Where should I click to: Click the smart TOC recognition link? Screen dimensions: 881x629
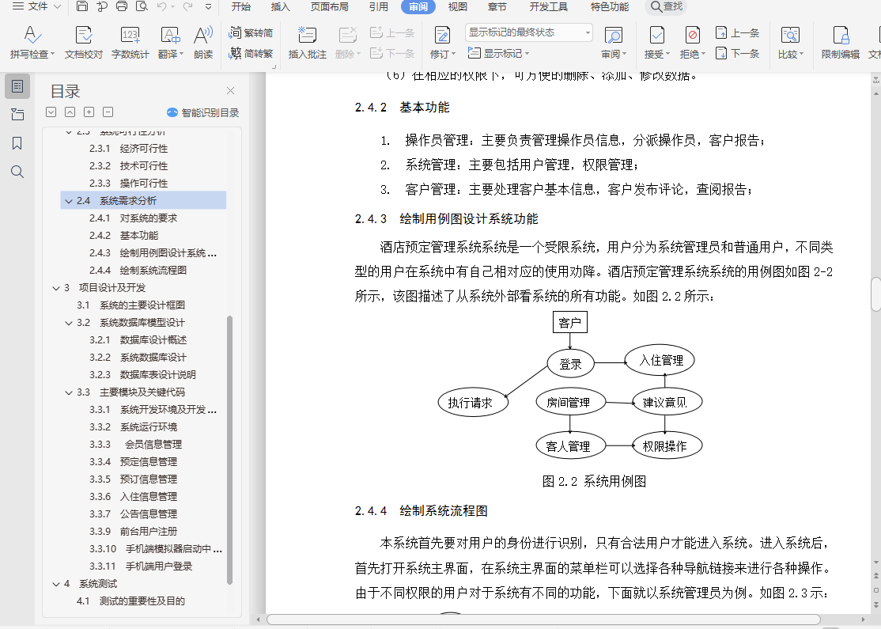202,112
